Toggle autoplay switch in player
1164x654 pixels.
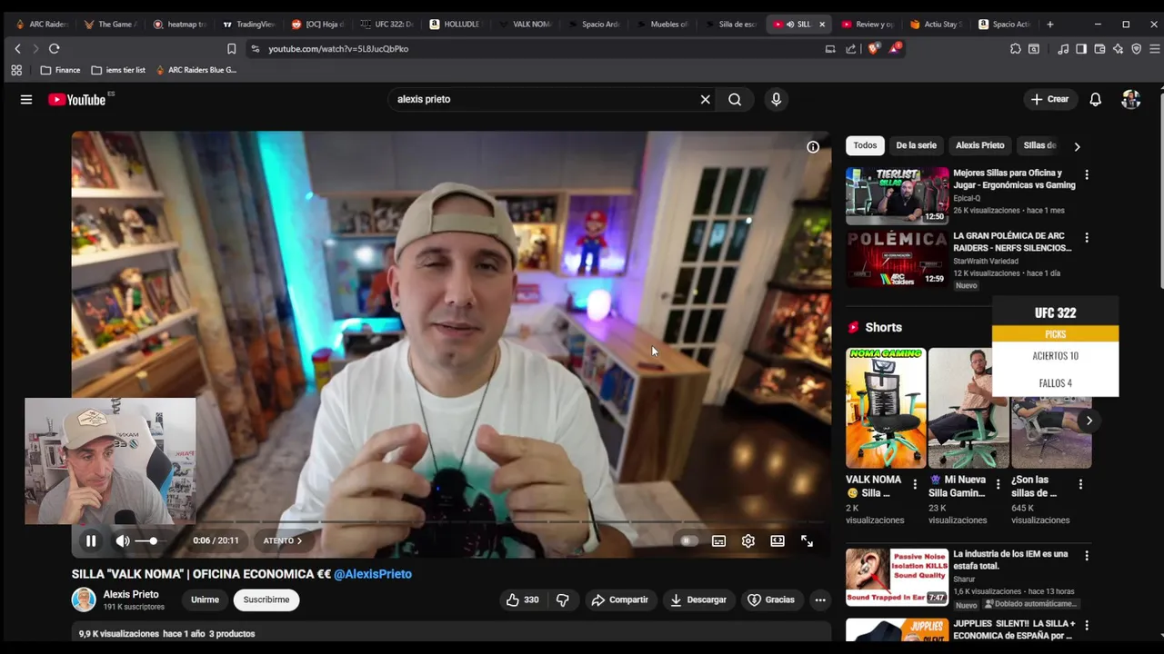[689, 540]
